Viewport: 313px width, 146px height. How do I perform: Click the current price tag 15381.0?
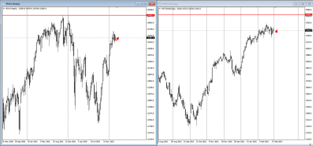[x=151, y=38]
